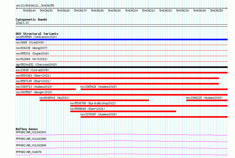Select the 22q13.33 band label
The height and width of the screenshot is (158, 235).
click(22, 23)
